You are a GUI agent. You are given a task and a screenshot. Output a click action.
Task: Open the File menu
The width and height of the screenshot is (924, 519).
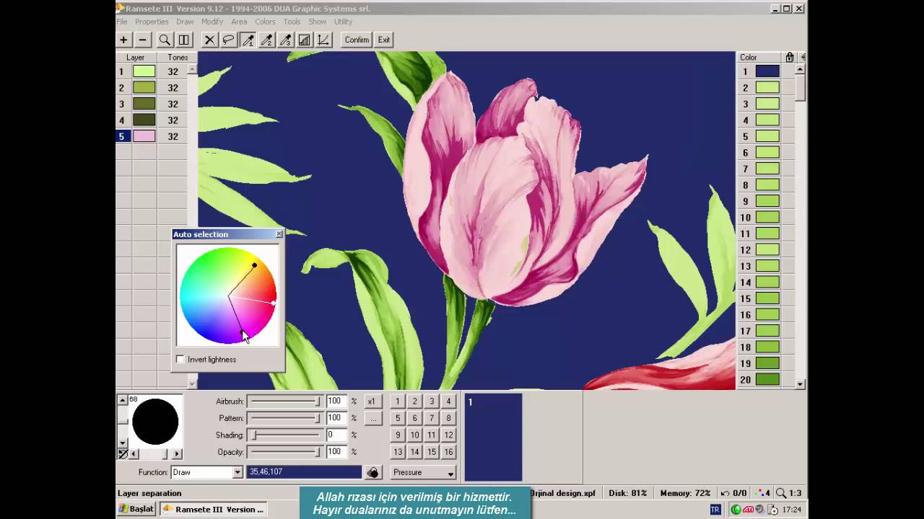pos(122,22)
